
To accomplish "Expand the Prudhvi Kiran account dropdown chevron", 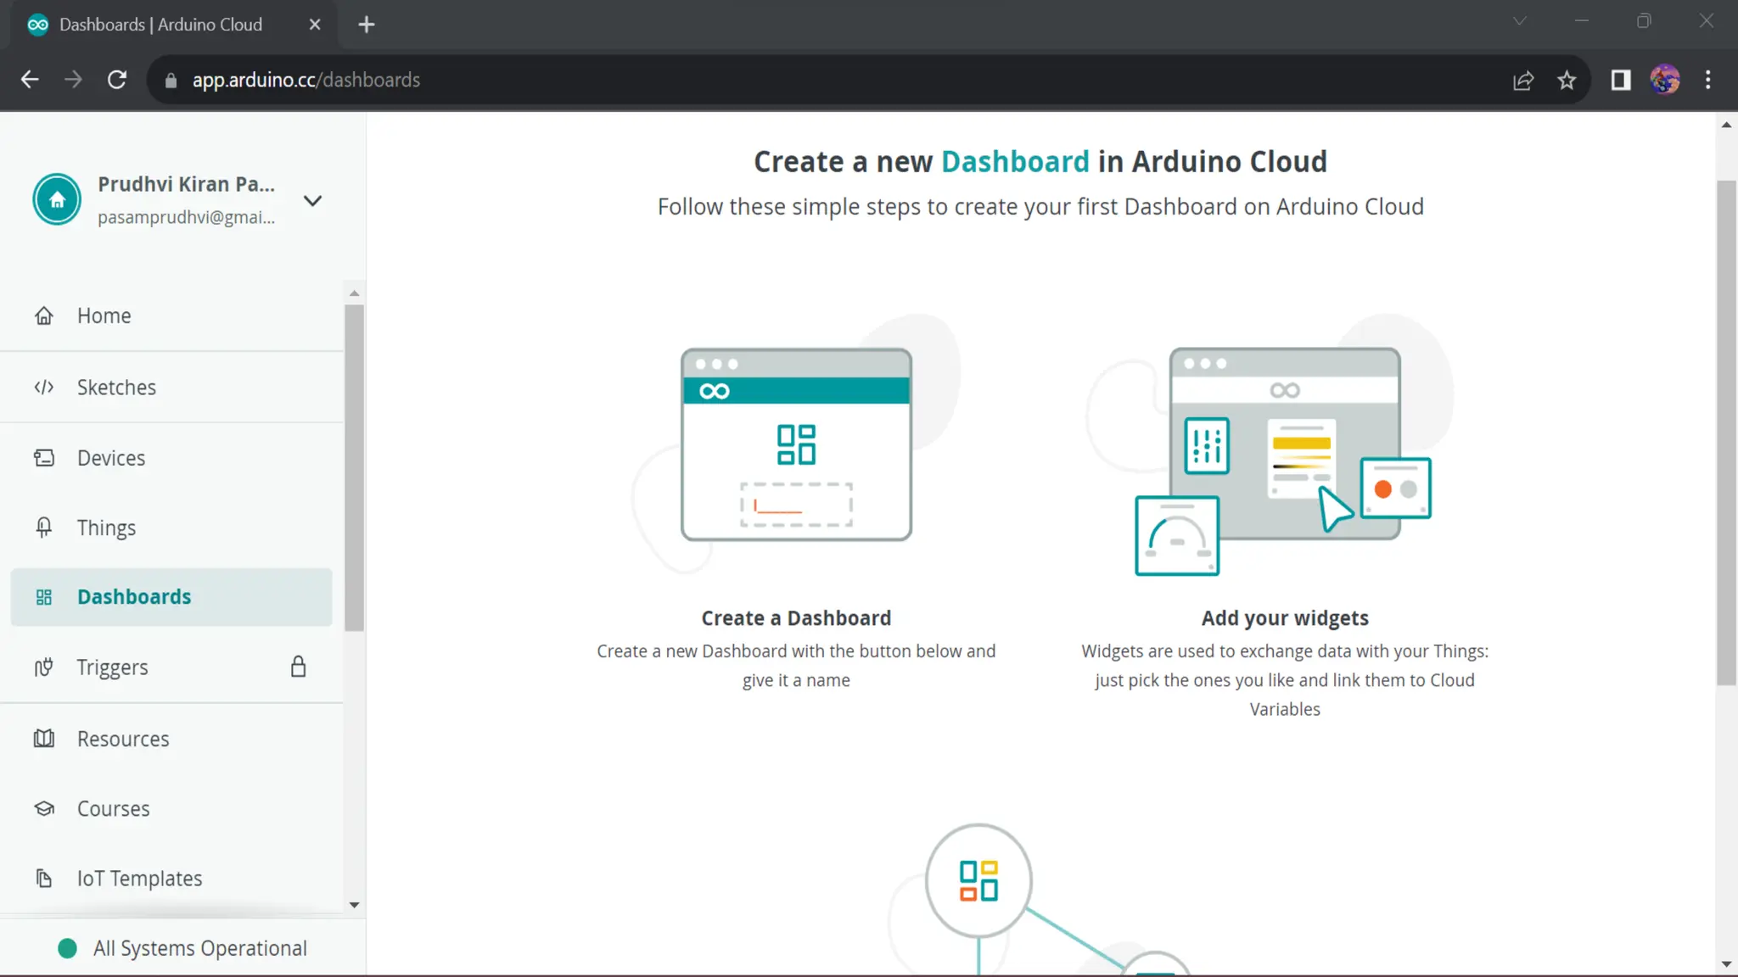I will pyautogui.click(x=312, y=201).
